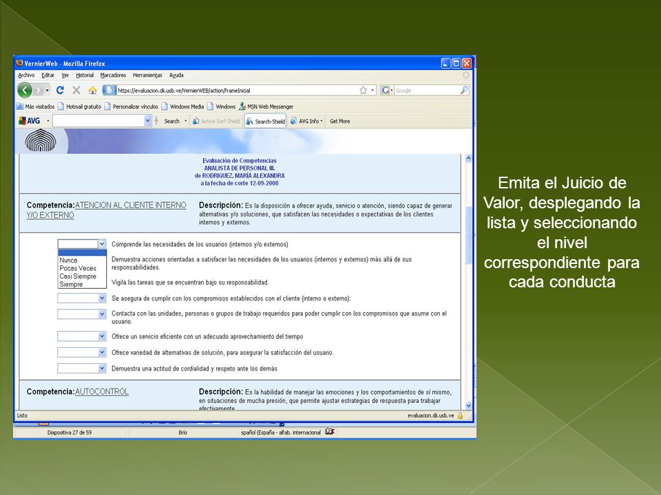Click the search magnifier icon in Google box
661x495 pixels.
(463, 90)
